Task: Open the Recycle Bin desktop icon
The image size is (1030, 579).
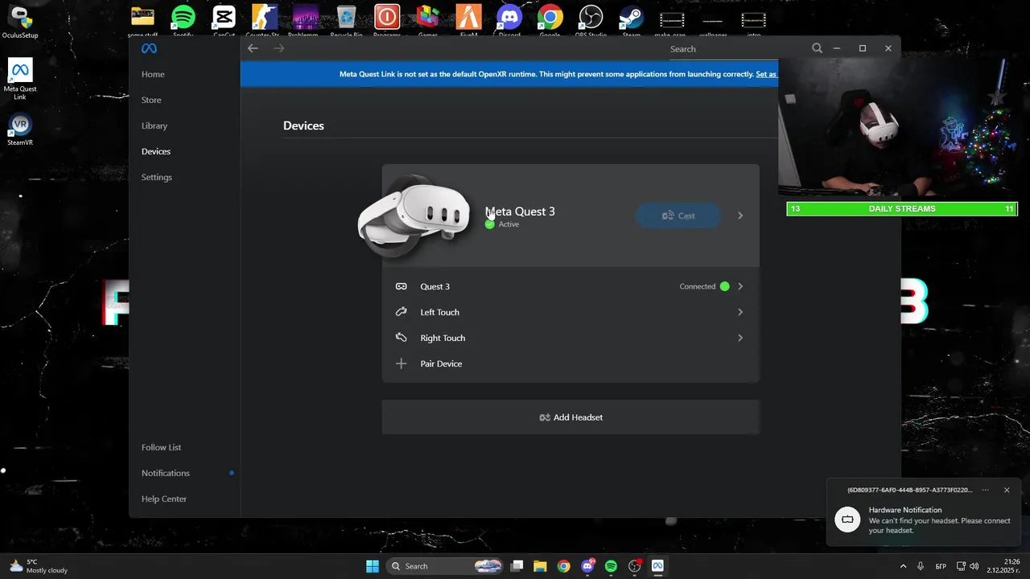Action: (x=346, y=21)
